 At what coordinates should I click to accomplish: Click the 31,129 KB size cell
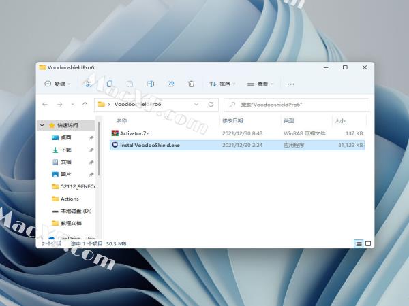pyautogui.click(x=350, y=145)
